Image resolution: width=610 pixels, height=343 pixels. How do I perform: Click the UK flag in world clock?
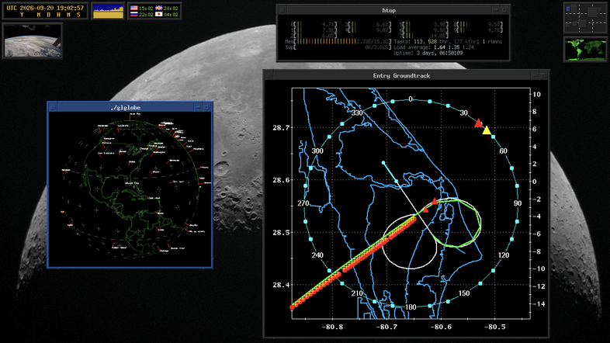click(159, 8)
